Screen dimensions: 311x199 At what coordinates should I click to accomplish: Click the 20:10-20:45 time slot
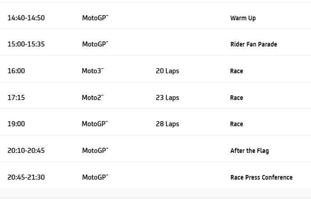pyautogui.click(x=26, y=151)
